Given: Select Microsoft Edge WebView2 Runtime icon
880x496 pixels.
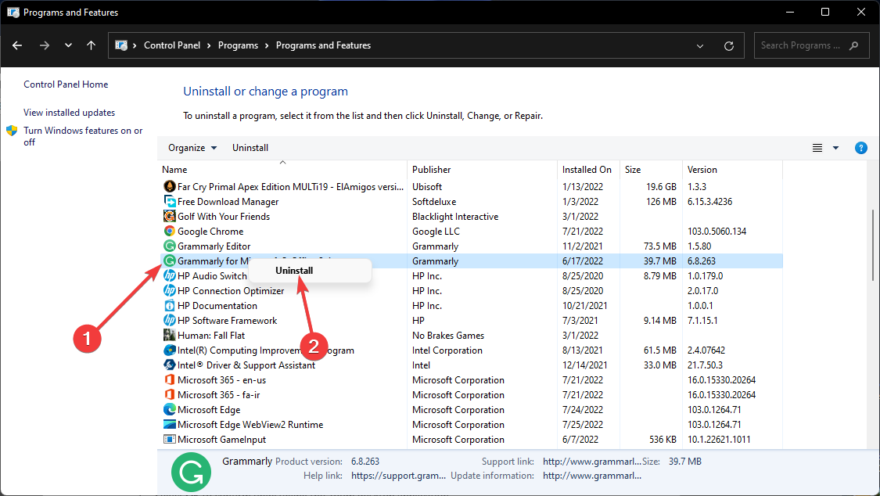Looking at the screenshot, I should click(x=170, y=424).
